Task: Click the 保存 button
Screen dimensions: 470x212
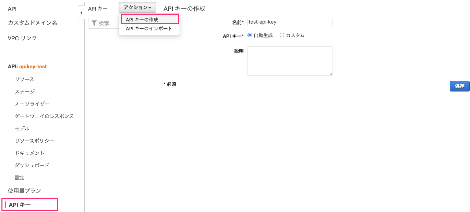Action: coord(459,86)
